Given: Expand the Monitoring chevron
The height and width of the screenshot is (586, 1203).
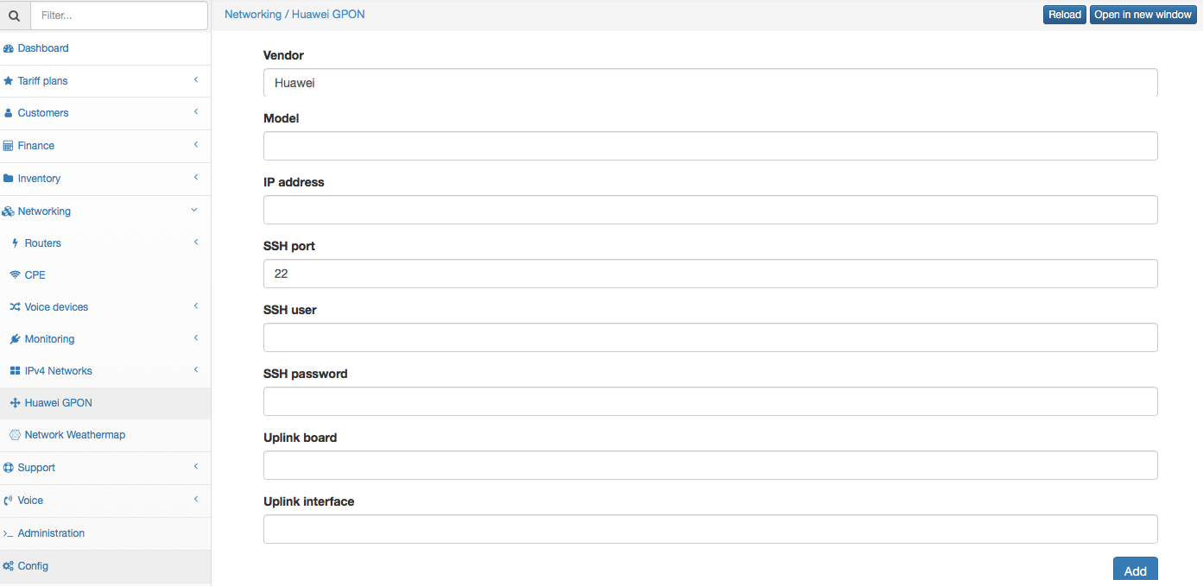Looking at the screenshot, I should click(196, 338).
